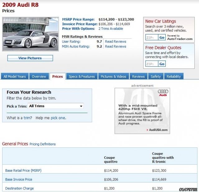Click the Base Retail Price (MSRP) link
The height and width of the screenshot is (192, 199).
pyautogui.click(x=23, y=170)
